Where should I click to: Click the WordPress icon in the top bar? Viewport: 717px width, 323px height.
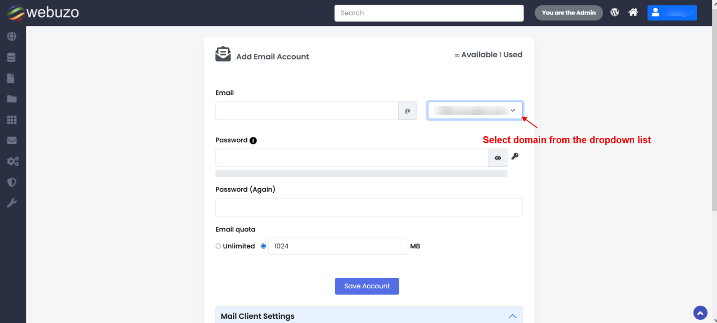[x=615, y=13]
